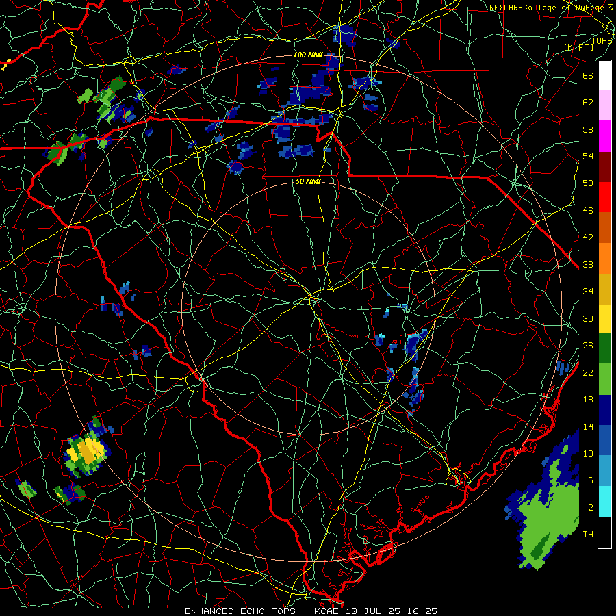This screenshot has width=616, height=616.
Task: Select the 2 legend value
Action: [590, 508]
